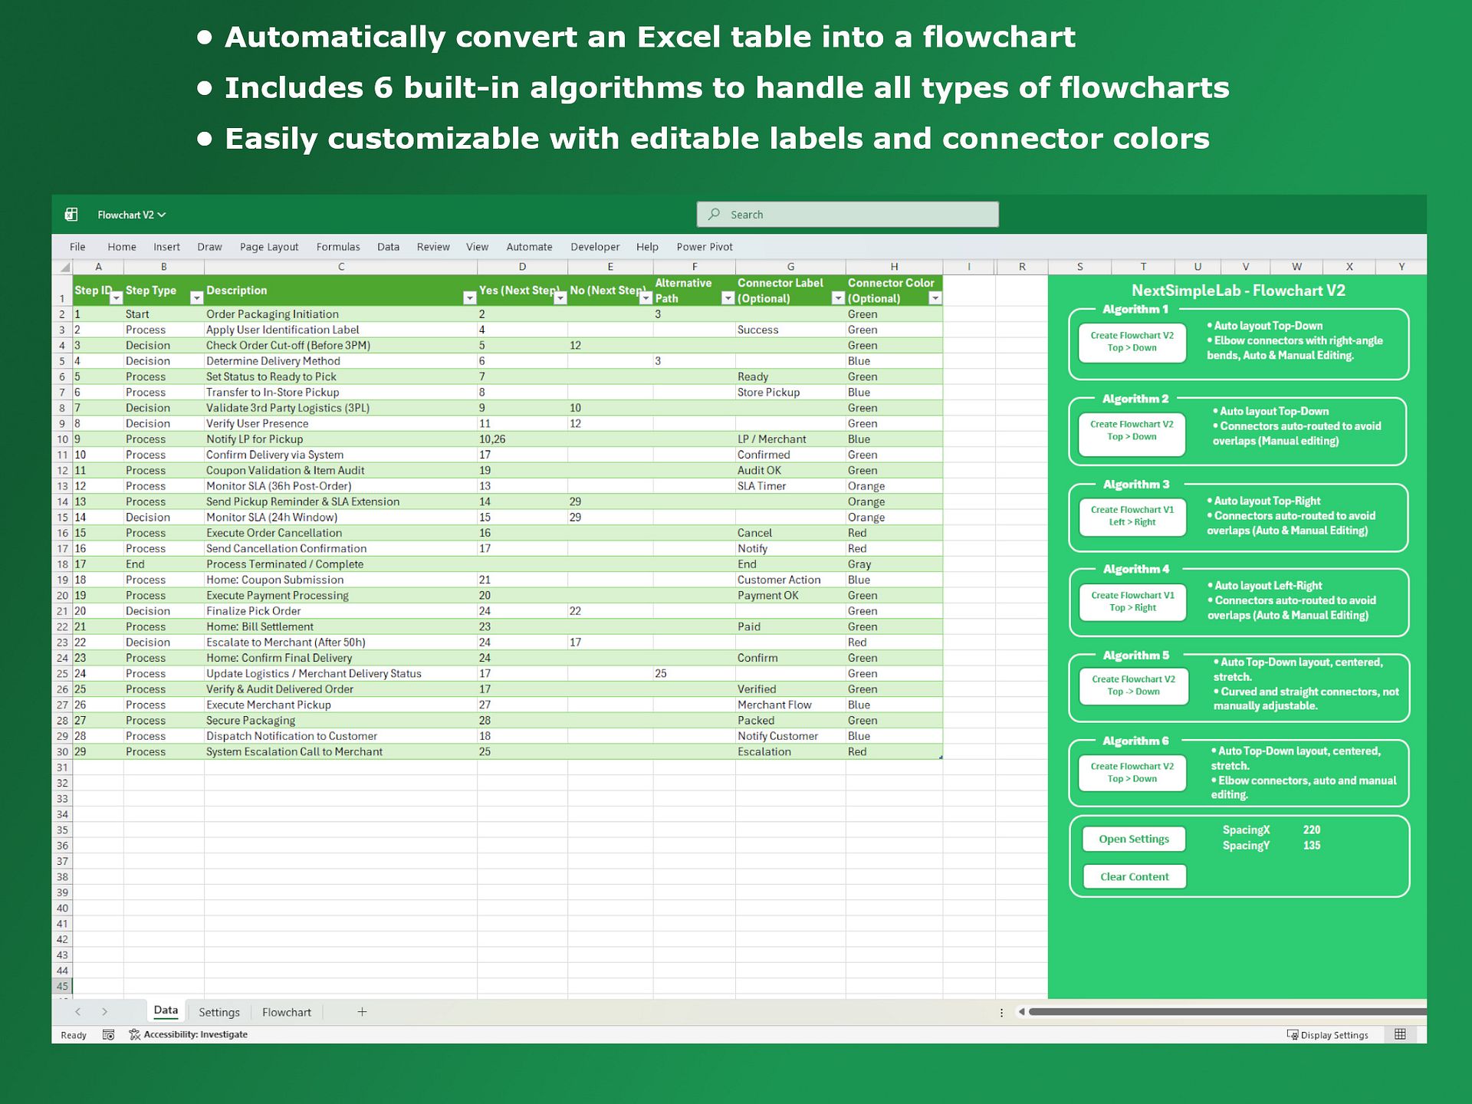Image resolution: width=1472 pixels, height=1104 pixels.
Task: Open the No (Next Step) filter dropdown
Action: pyautogui.click(x=646, y=298)
